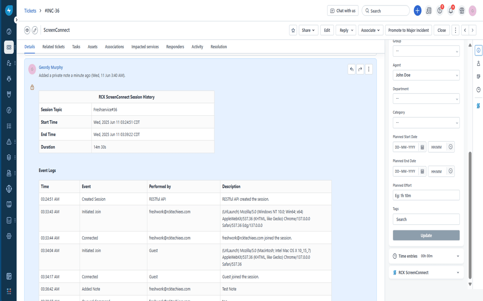Open the Dashboard icon in left sidebar

point(9,32)
